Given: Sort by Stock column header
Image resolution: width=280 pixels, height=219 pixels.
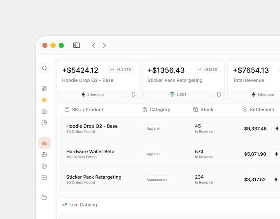Looking at the screenshot, I should (x=203, y=109).
